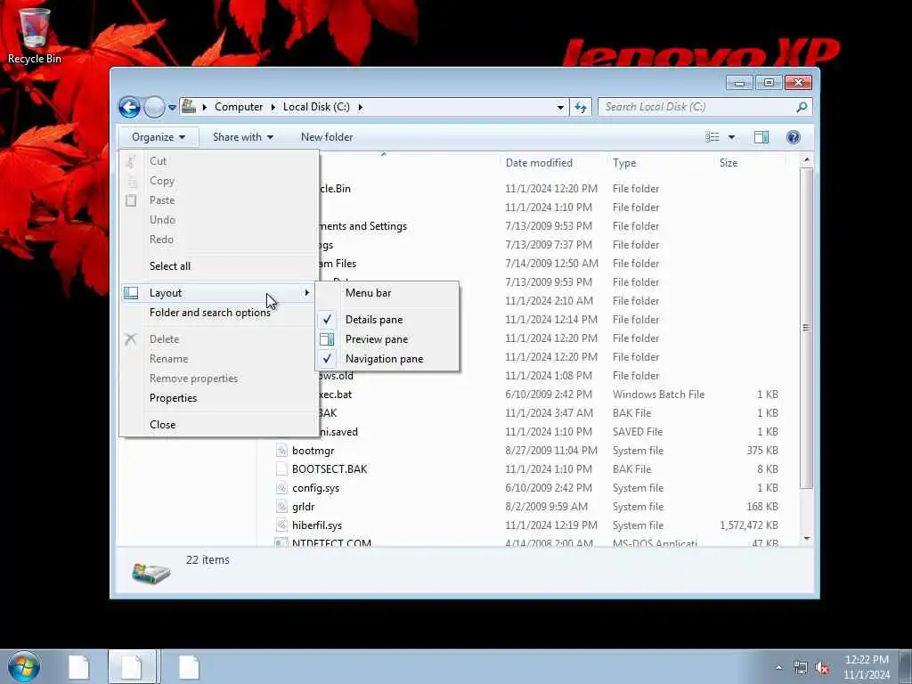912x684 pixels.
Task: Click the third taskbar document icon
Action: (189, 667)
